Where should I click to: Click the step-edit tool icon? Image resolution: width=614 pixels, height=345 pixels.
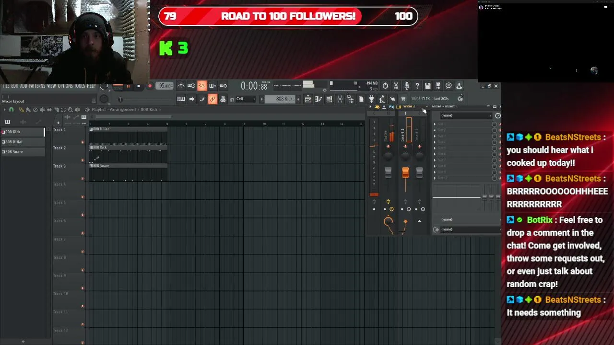tap(202, 99)
